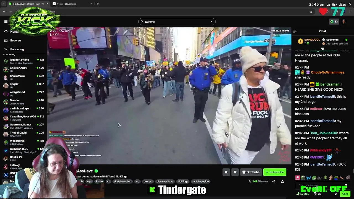
Task: Select the skateboarding stream tag
Action: click(x=123, y=182)
